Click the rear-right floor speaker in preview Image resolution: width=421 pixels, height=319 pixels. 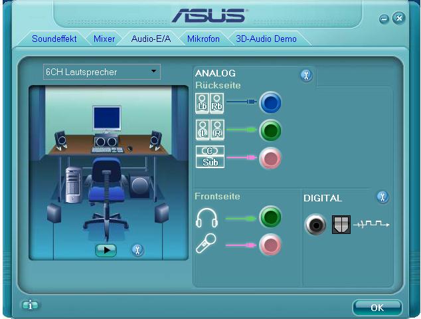pos(162,213)
